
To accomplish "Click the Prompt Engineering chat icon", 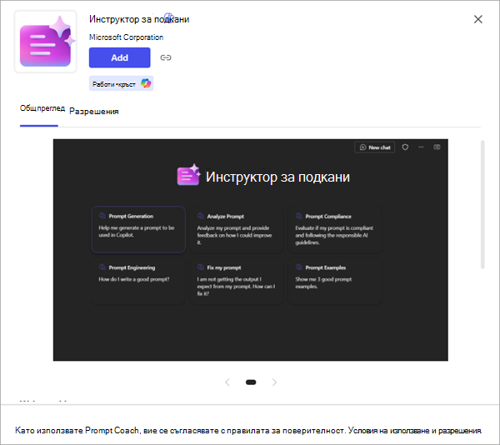I will coord(102,267).
